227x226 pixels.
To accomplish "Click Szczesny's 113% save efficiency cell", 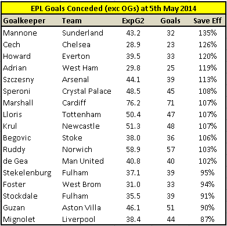I will [x=207, y=80].
